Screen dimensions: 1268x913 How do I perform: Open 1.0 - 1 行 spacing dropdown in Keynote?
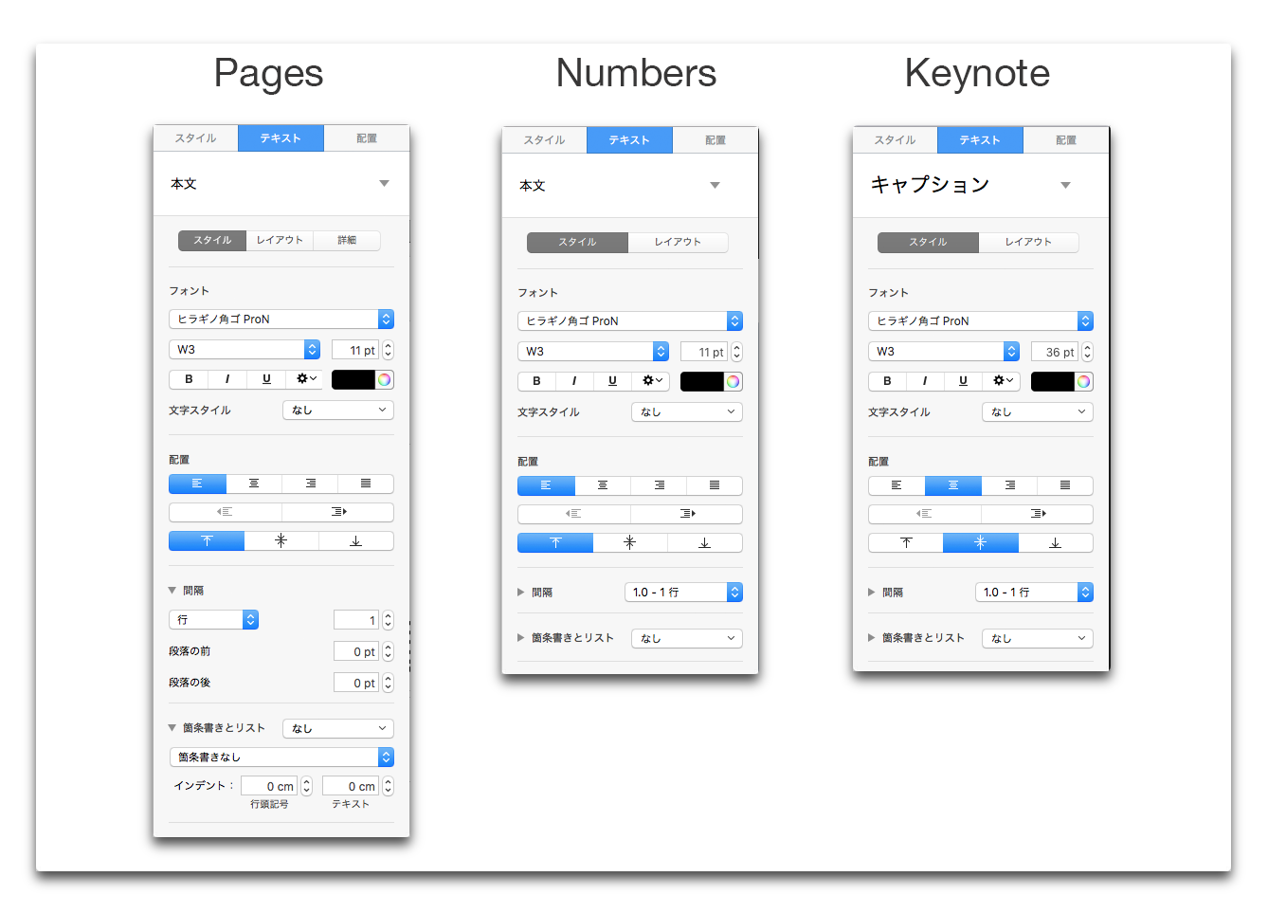1034,593
